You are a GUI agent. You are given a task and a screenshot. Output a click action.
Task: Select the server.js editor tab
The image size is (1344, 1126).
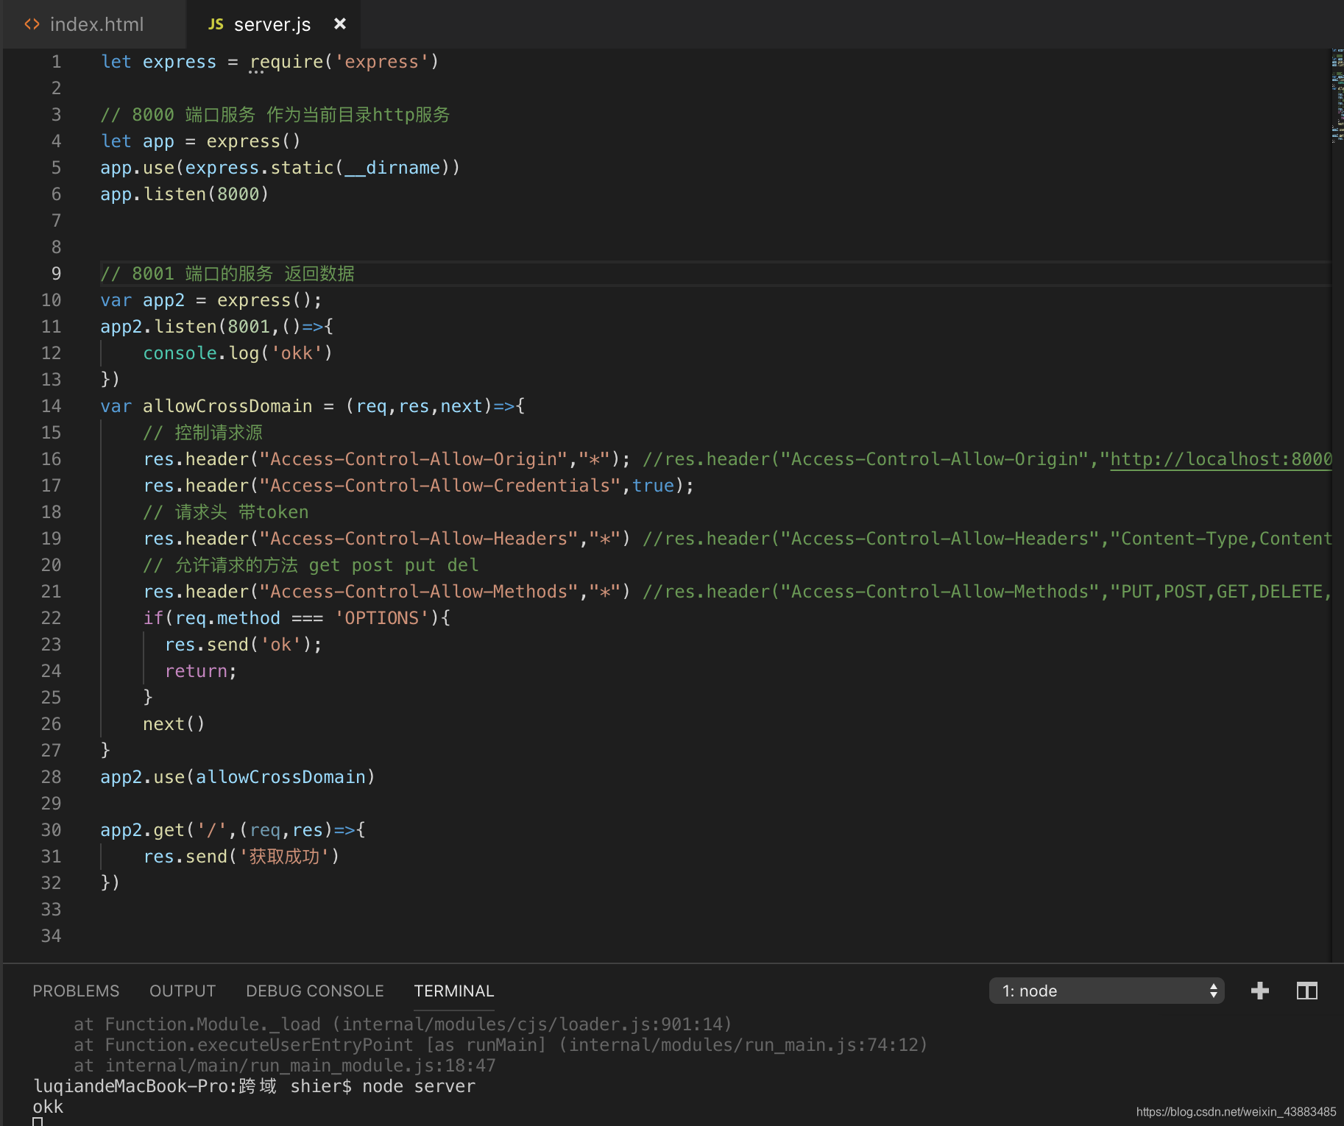coord(272,24)
